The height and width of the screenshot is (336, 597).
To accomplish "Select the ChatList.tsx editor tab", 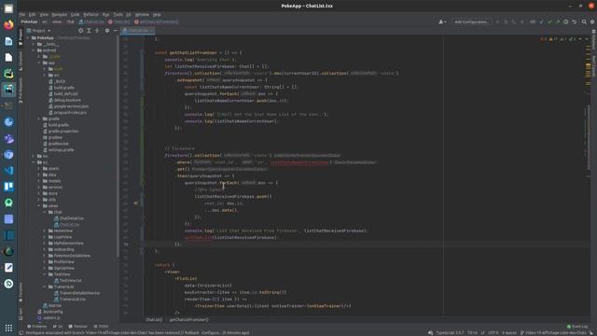I will pyautogui.click(x=137, y=30).
